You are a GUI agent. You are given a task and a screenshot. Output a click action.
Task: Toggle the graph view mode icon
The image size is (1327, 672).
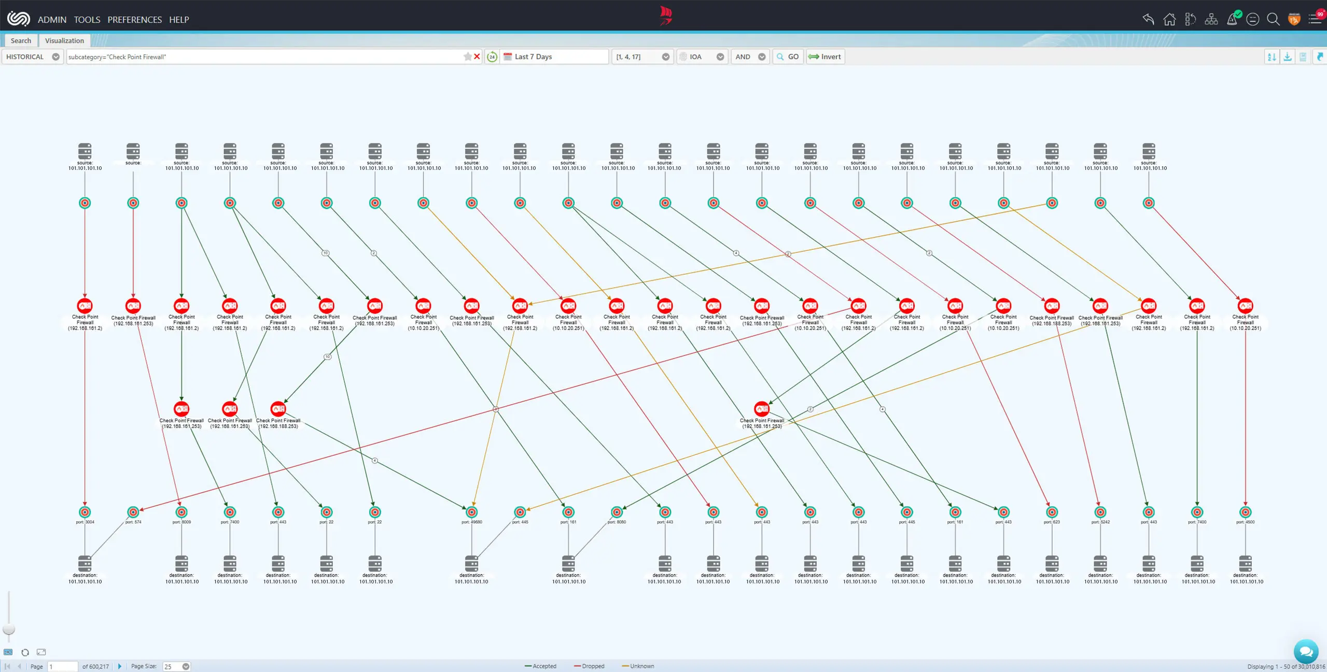pyautogui.click(x=8, y=652)
